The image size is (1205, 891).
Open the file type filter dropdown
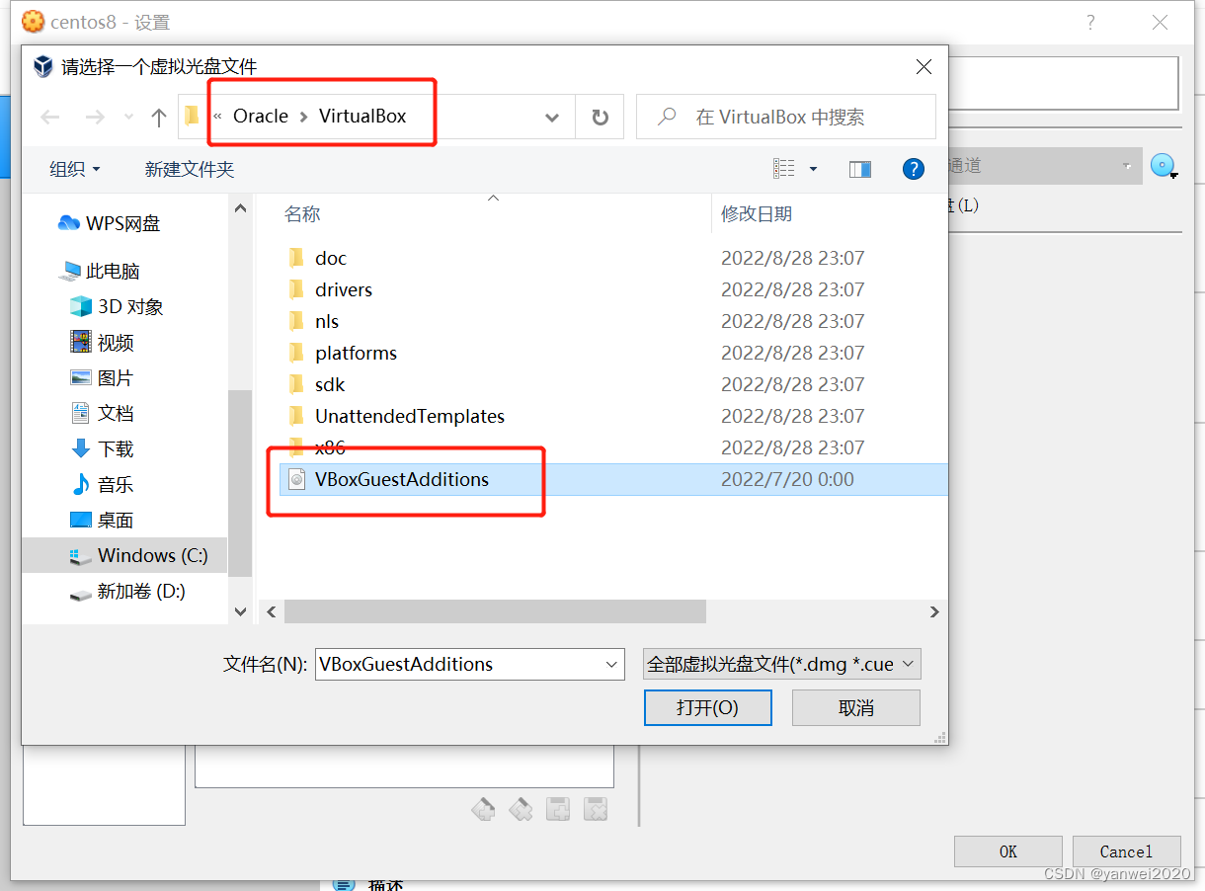tap(781, 664)
